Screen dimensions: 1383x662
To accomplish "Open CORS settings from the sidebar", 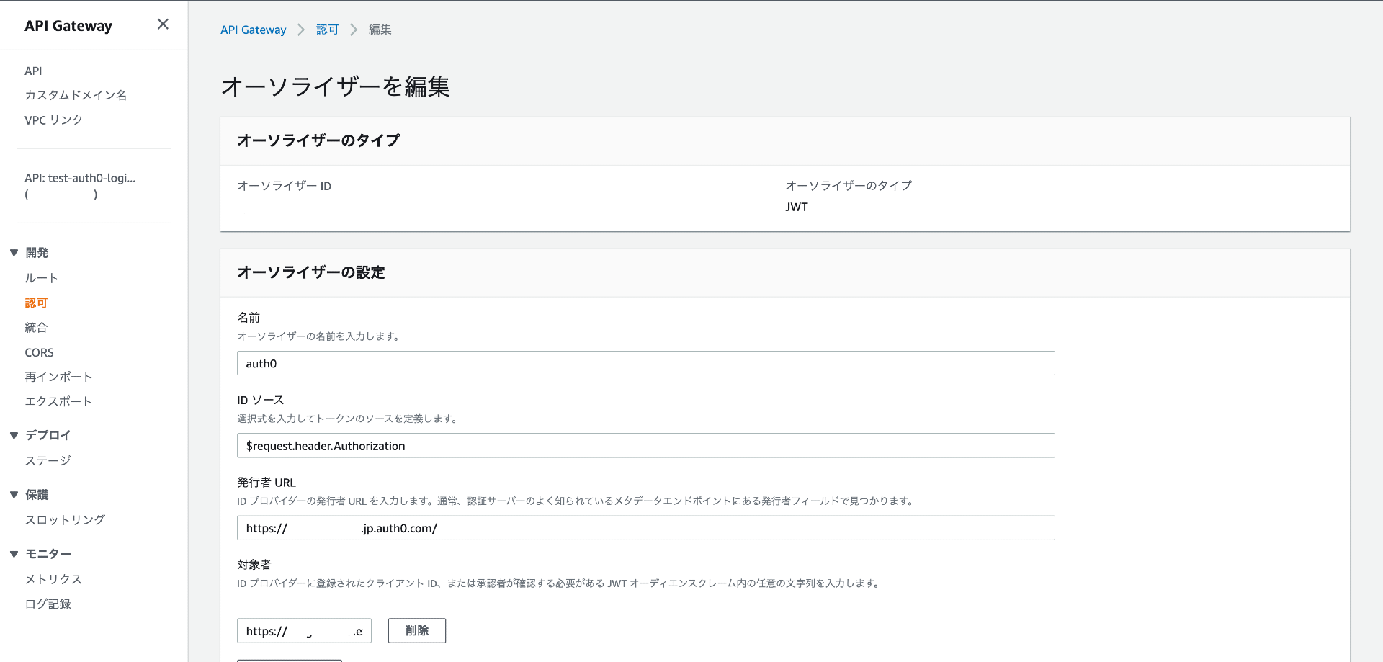I will coord(39,352).
